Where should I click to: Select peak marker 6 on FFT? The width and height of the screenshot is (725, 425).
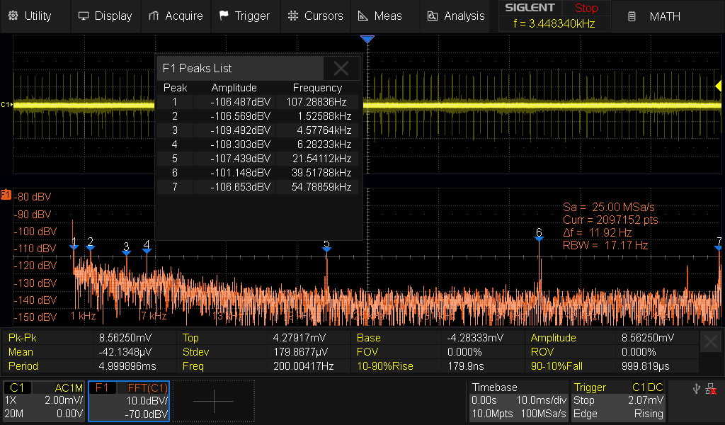539,237
